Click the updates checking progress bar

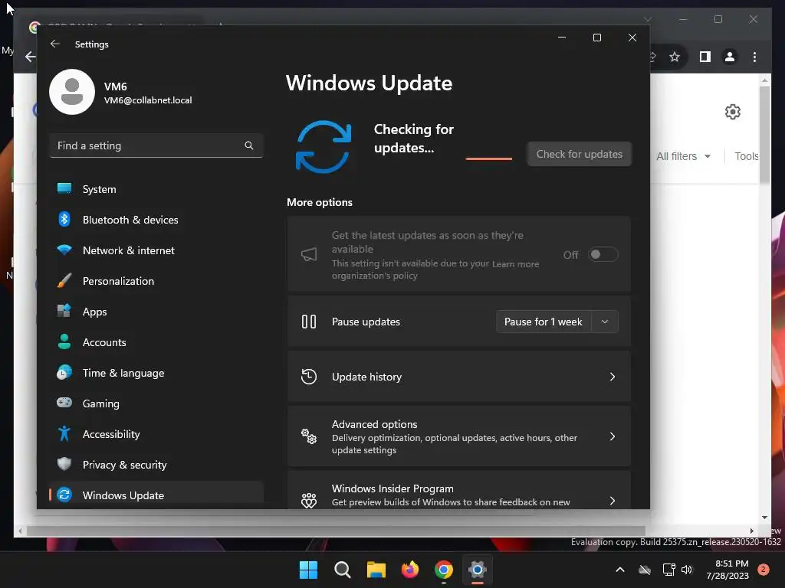pos(488,158)
